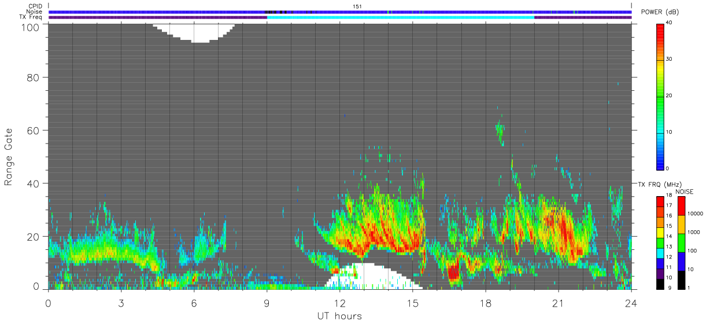Screen dimensions: 710x328
Task: Click the blue Noise strip above the plot
Action: pos(340,12)
